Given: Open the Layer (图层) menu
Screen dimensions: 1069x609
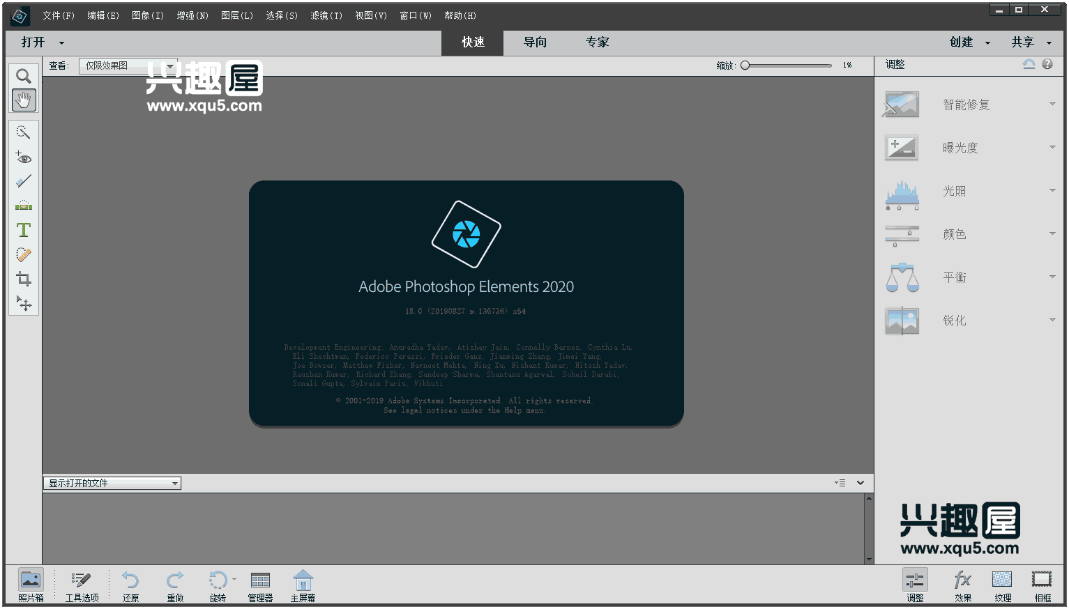Looking at the screenshot, I should click(x=237, y=15).
